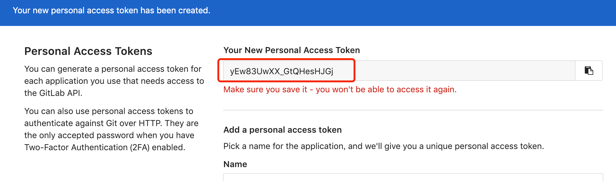Click the 'the GitLab API.' text
The height and width of the screenshot is (181, 616).
click(53, 93)
